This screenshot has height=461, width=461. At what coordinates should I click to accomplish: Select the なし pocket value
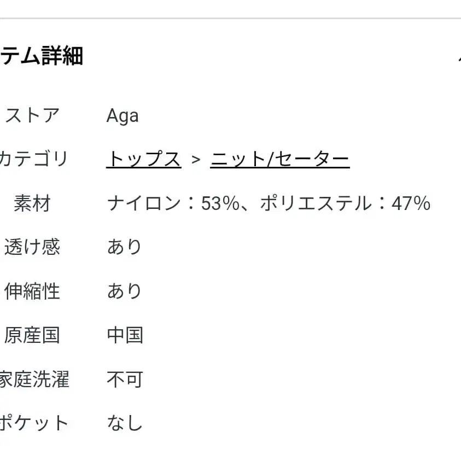point(126,422)
